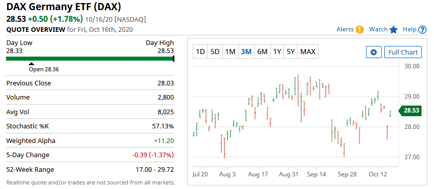Click the Help question mark icon
Screen dimensions: 434x189
pos(422,29)
